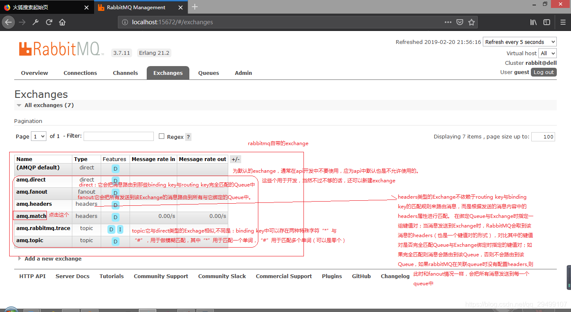Sort by Message rate in column header
Viewport: 571px width, 312px height.
[x=153, y=159]
